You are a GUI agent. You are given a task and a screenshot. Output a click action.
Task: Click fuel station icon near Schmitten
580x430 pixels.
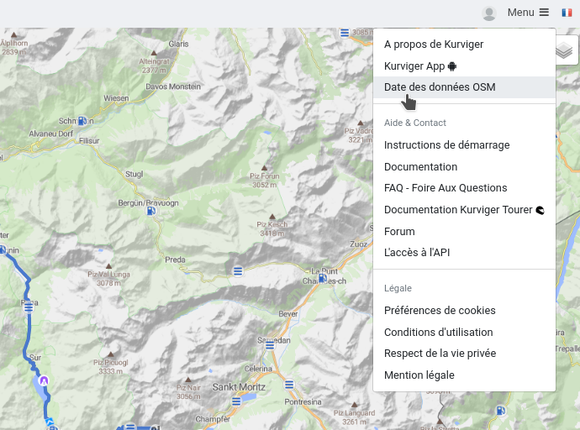tap(82, 120)
